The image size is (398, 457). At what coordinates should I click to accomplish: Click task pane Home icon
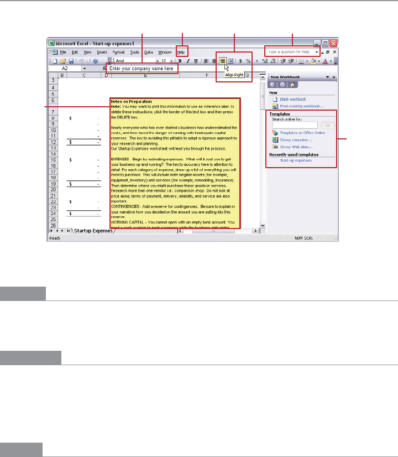pos(292,85)
